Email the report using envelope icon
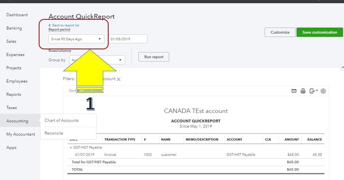The image size is (344, 180). tap(294, 91)
